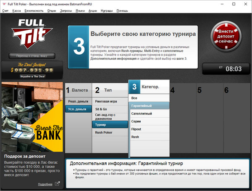The width and height of the screenshot is (252, 191).
Task: Choose the Гарантийный category
Action: [x=149, y=106]
